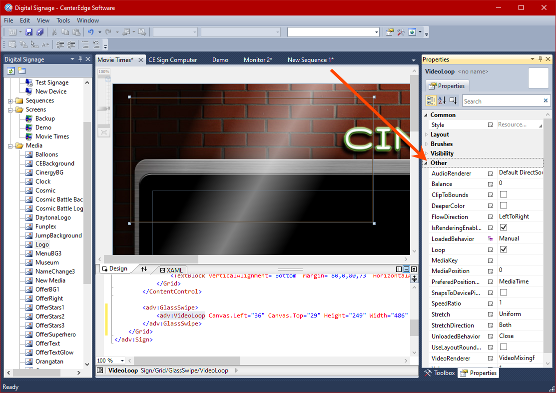The height and width of the screenshot is (393, 556).
Task: Open the Toolbox using the hammer-wrench icon
Action: pyautogui.click(x=401, y=32)
